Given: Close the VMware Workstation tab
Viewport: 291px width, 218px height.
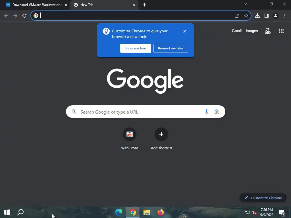Looking at the screenshot, I should (66, 5).
